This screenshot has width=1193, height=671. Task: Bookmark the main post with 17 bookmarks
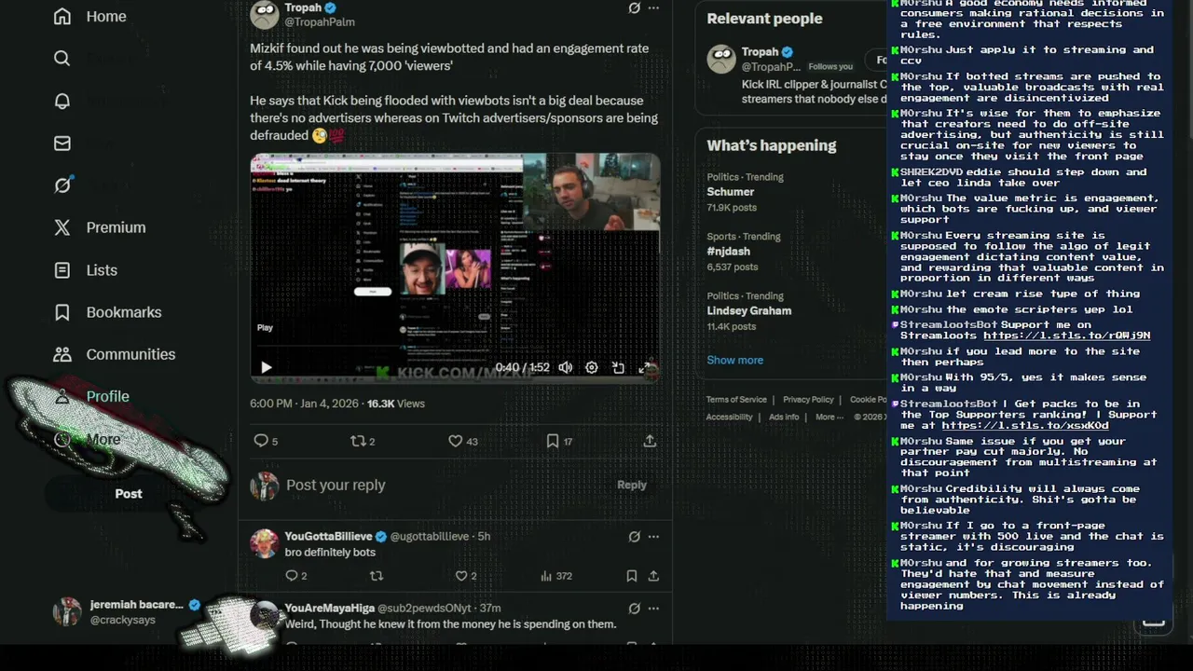[x=559, y=441]
